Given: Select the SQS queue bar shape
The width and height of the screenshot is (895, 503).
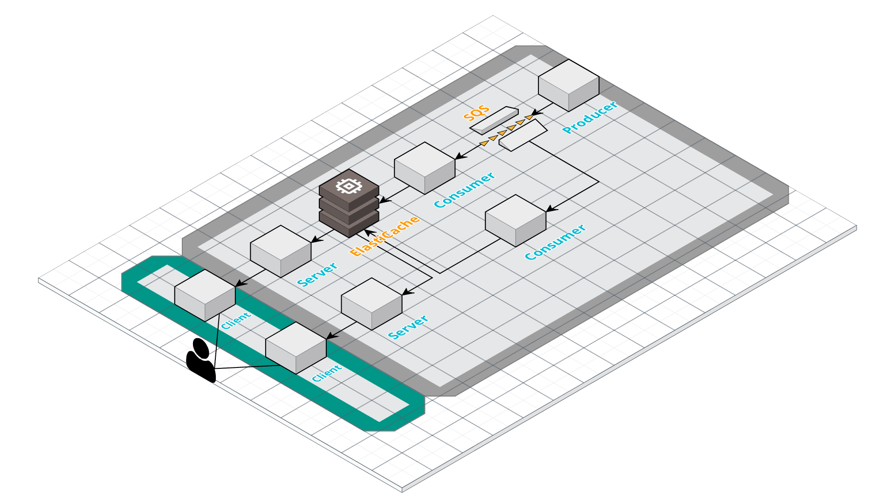Looking at the screenshot, I should [494, 120].
